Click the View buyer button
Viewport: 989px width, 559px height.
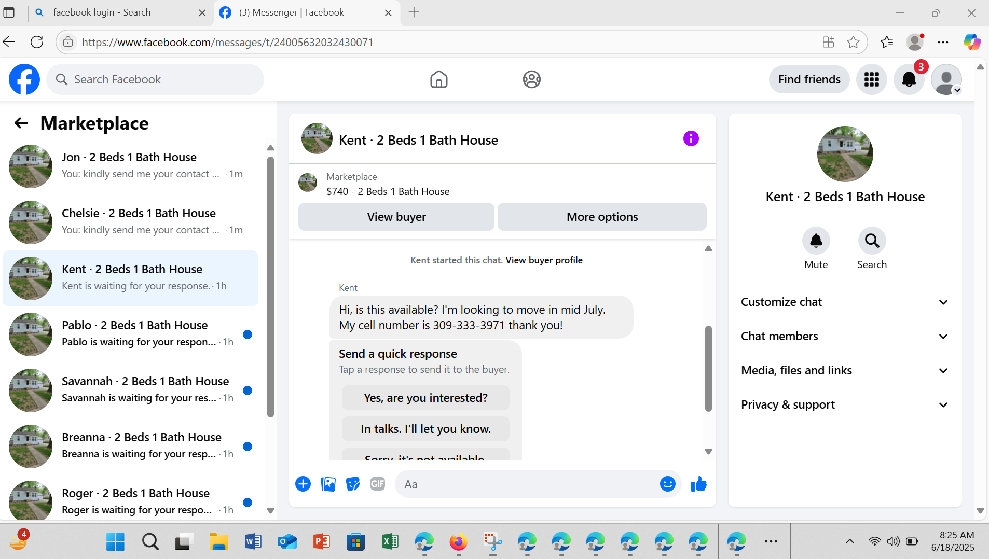click(x=396, y=217)
